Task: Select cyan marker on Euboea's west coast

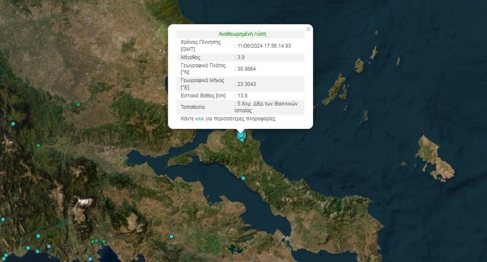Action: [243, 178]
